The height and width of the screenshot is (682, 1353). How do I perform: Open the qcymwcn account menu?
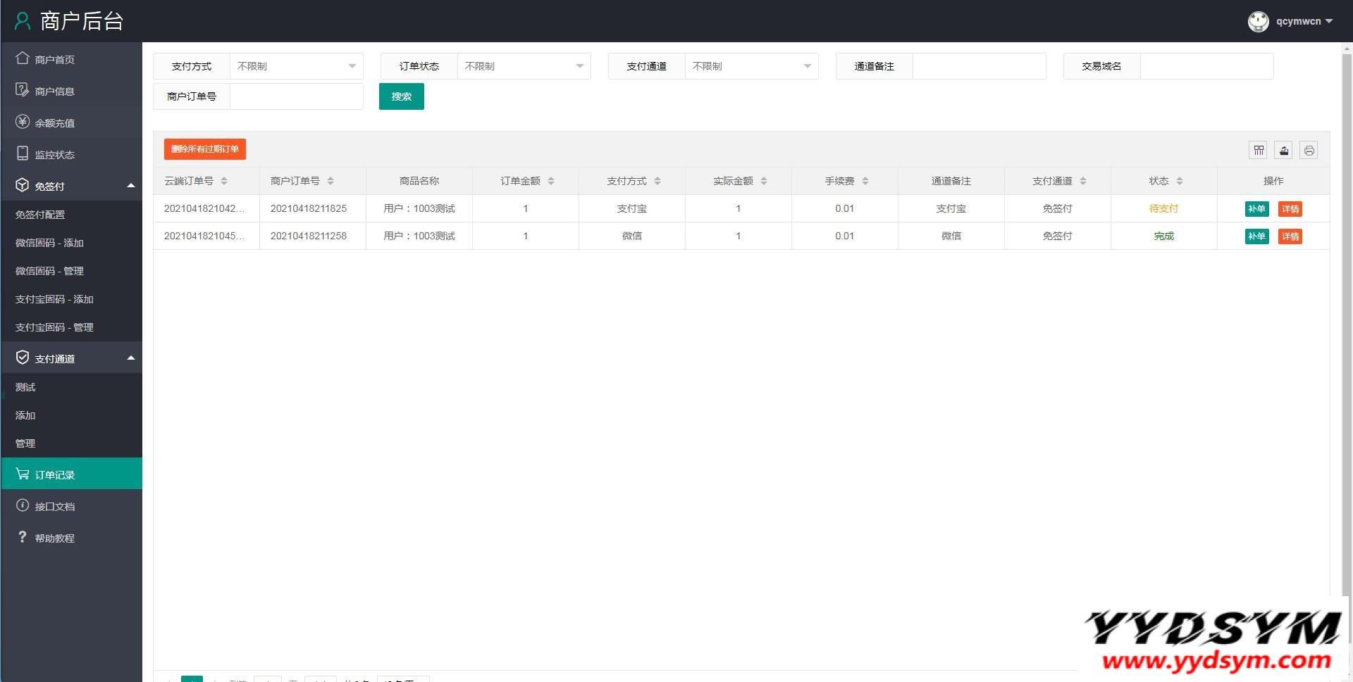click(1304, 21)
